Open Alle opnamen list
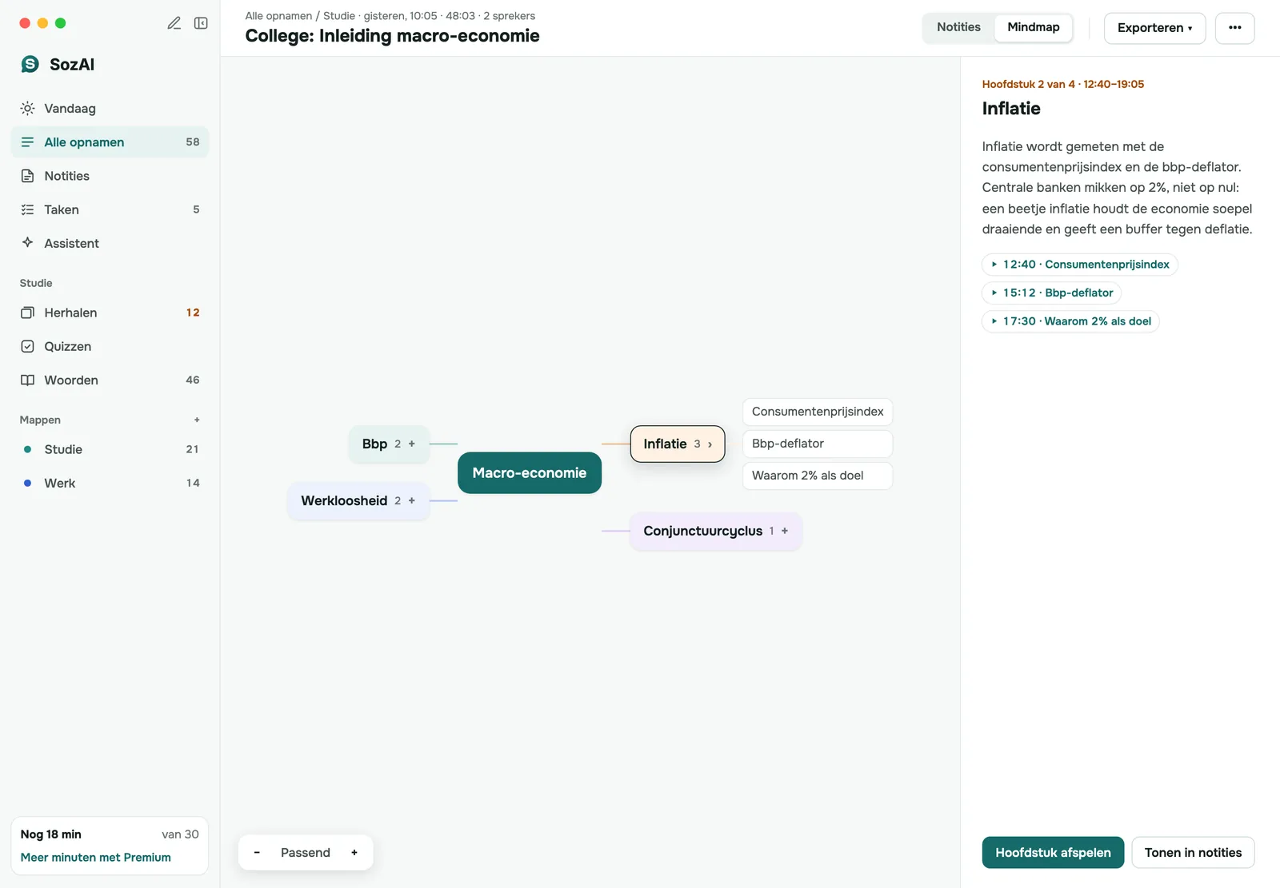This screenshot has height=888, width=1280. coord(110,141)
